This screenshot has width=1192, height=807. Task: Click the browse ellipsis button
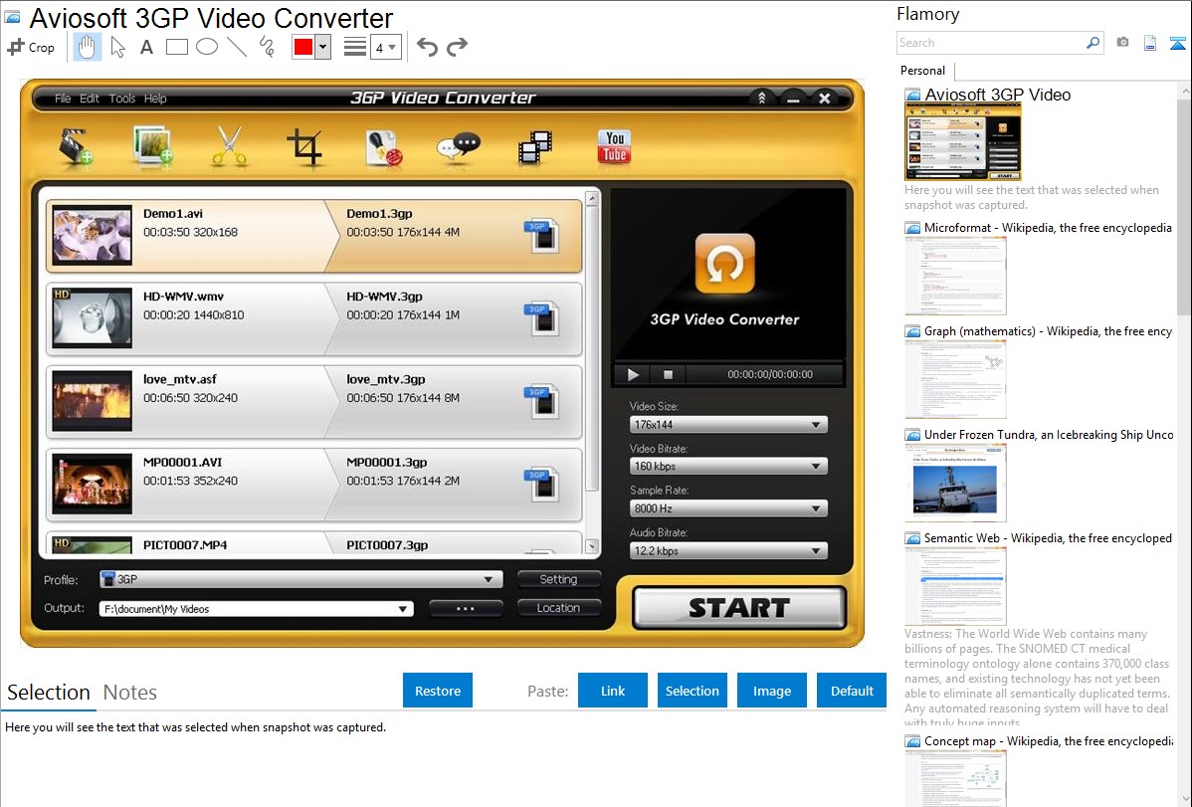point(466,608)
